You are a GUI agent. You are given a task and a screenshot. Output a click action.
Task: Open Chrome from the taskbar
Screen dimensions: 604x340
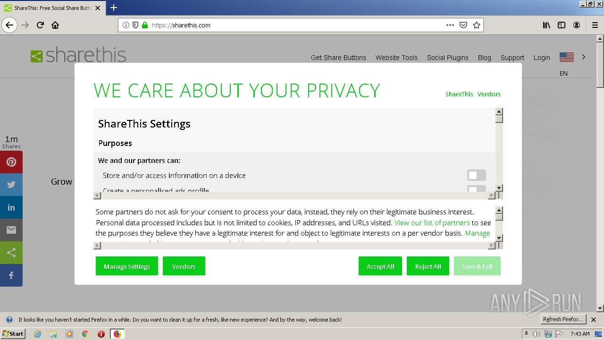point(85,334)
